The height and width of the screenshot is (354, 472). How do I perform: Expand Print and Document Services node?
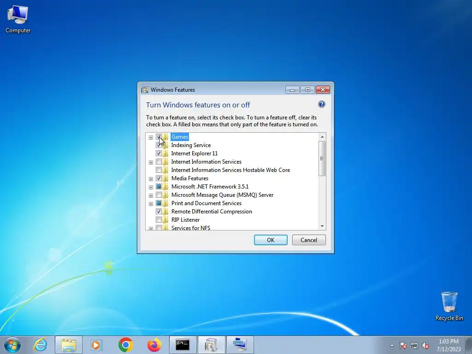tap(151, 204)
